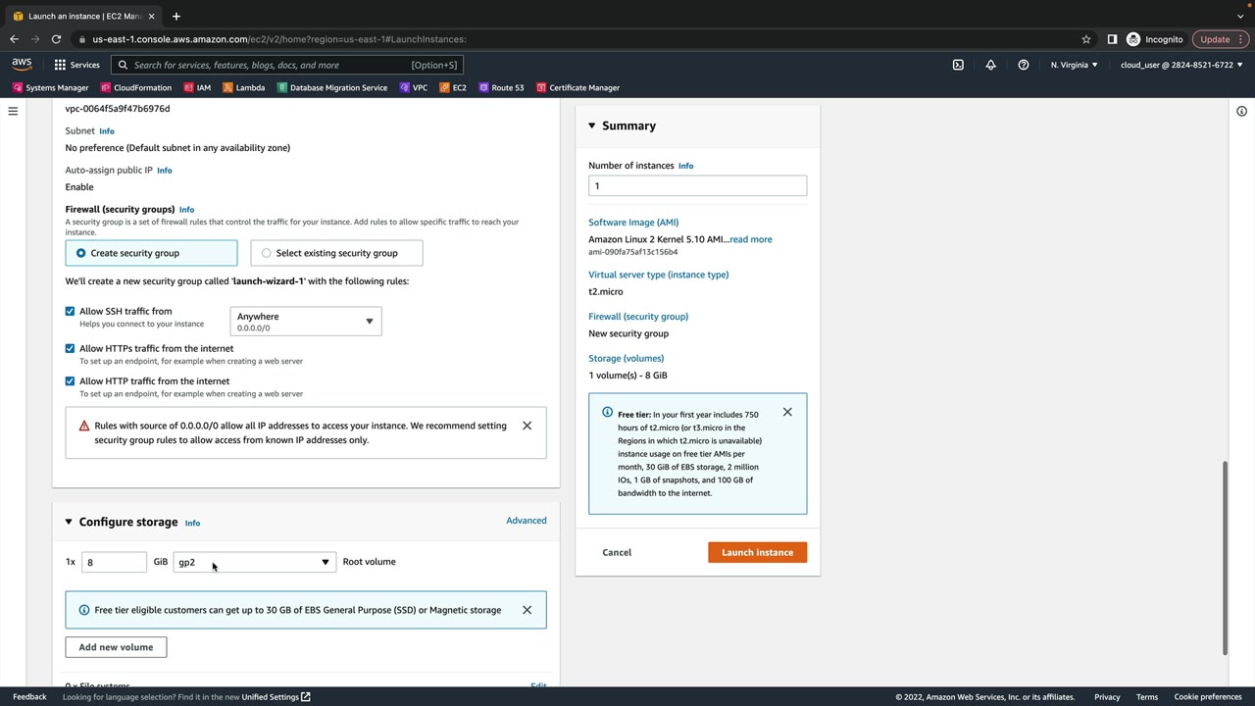The width and height of the screenshot is (1255, 706).
Task: Open the Services grid menu
Action: (x=76, y=65)
